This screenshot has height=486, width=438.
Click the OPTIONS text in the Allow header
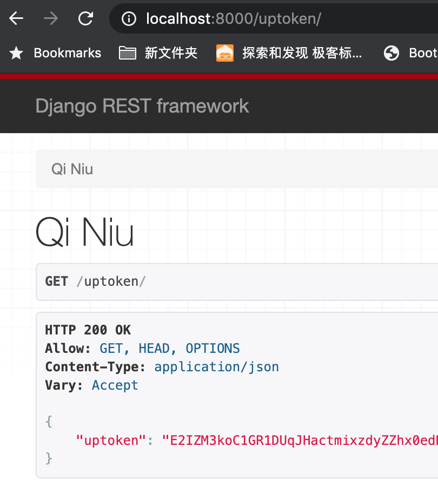pos(213,348)
